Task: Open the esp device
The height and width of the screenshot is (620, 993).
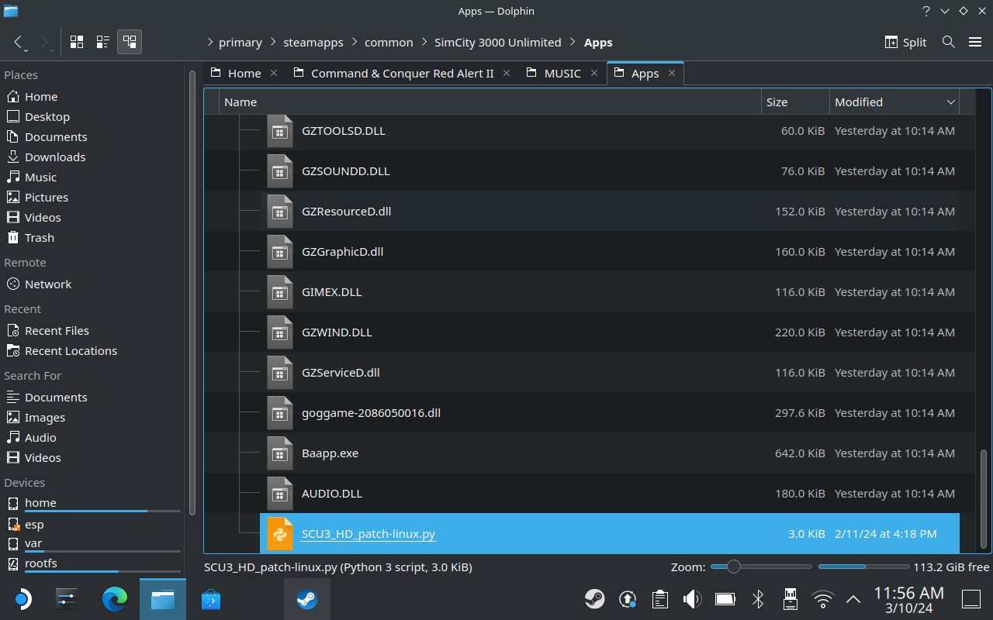Action: coord(34,524)
